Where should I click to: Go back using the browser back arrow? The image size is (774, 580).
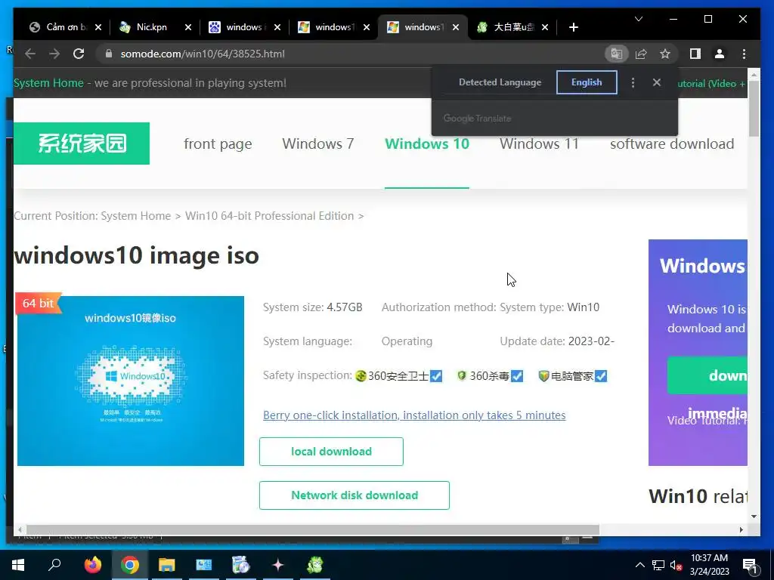pyautogui.click(x=30, y=54)
